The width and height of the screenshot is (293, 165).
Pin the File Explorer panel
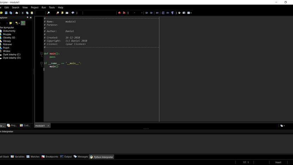tap(27, 17)
